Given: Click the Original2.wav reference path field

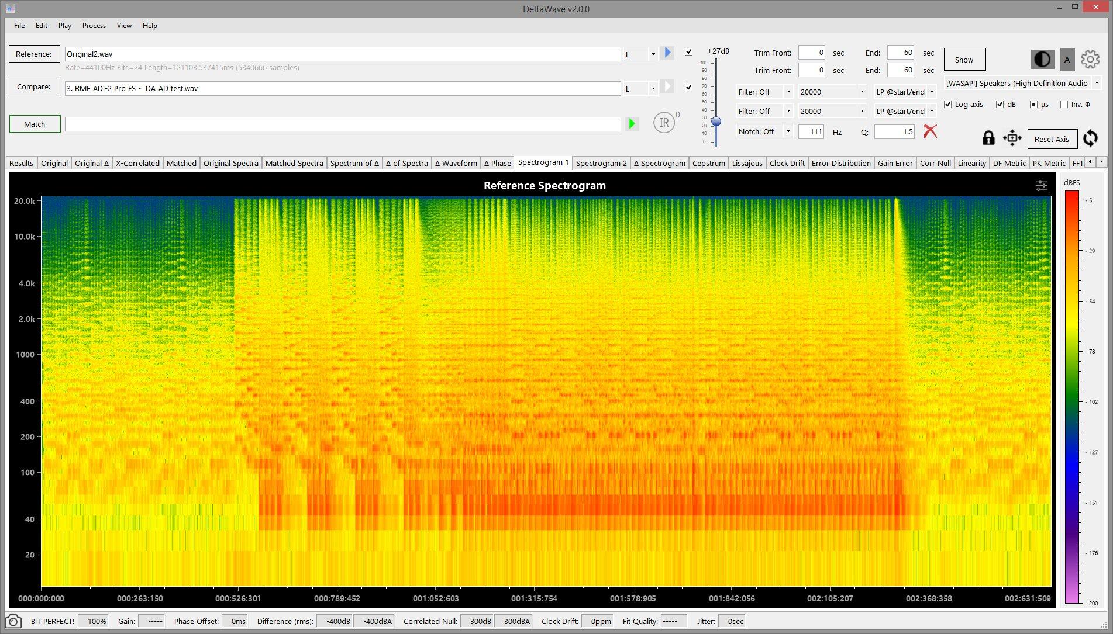Looking at the screenshot, I should (x=342, y=54).
